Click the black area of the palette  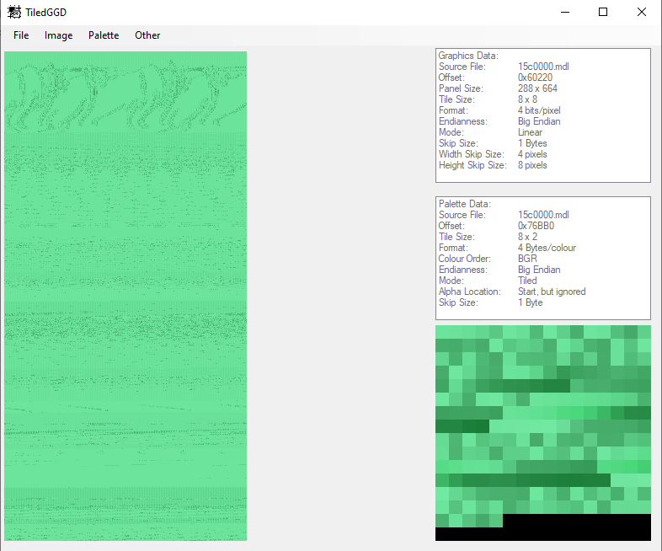tap(577, 527)
